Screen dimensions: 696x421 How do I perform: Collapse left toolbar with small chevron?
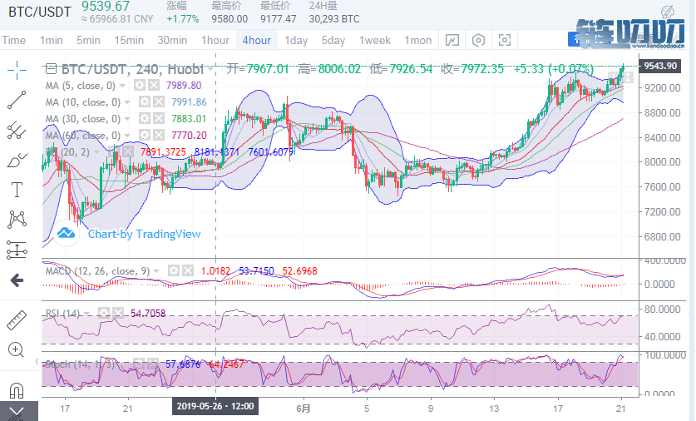click(x=37, y=362)
